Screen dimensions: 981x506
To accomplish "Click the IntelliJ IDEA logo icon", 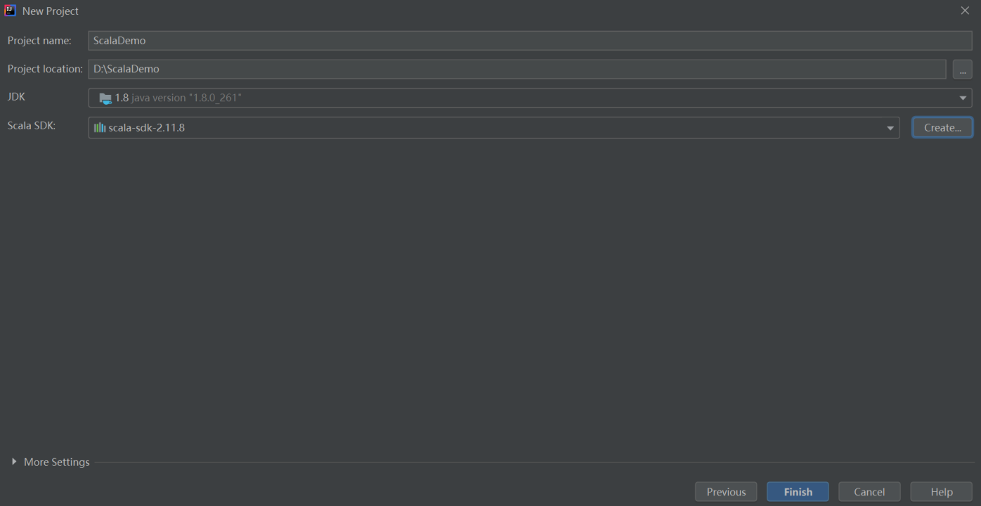I will tap(11, 11).
